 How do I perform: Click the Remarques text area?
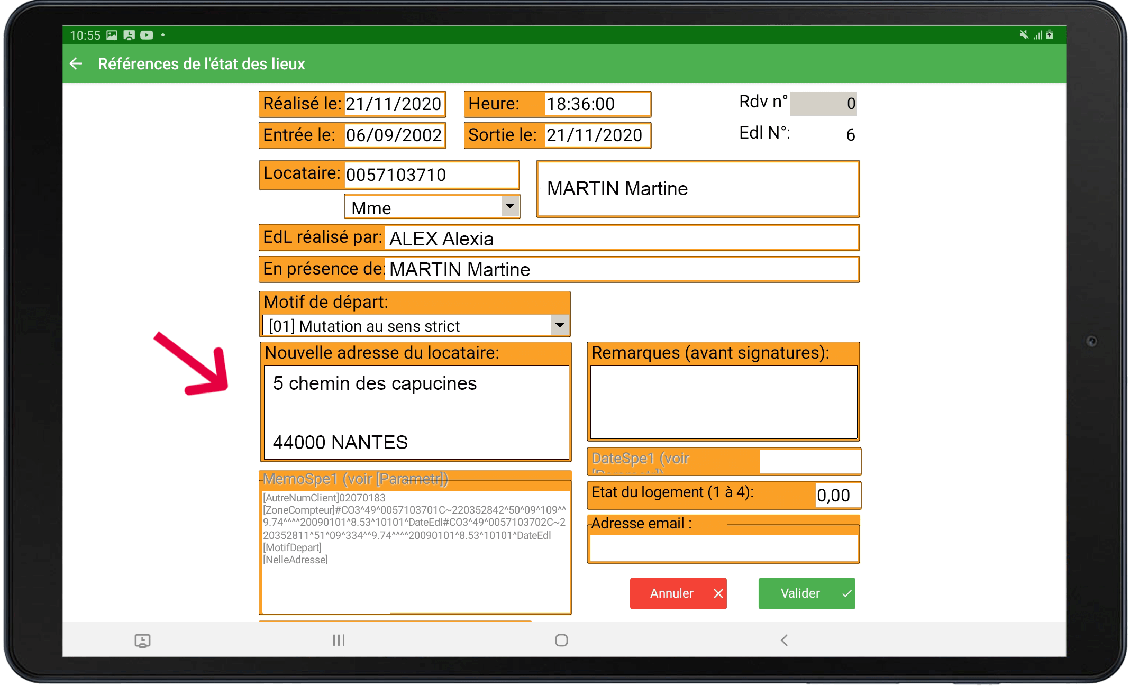point(723,402)
